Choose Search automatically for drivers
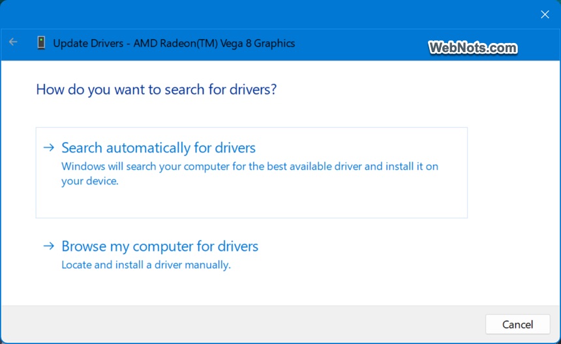Image resolution: width=561 pixels, height=344 pixels. pyautogui.click(x=252, y=173)
